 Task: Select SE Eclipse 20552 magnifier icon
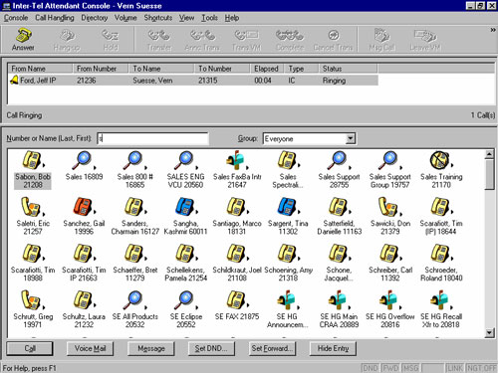point(184,299)
